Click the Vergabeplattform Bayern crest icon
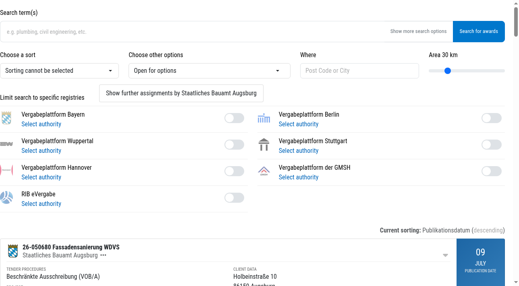 coord(6,118)
